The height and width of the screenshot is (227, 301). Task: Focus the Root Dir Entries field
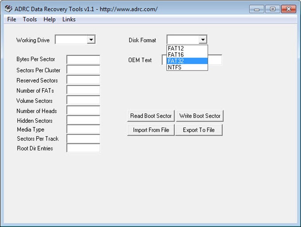tap(83, 148)
